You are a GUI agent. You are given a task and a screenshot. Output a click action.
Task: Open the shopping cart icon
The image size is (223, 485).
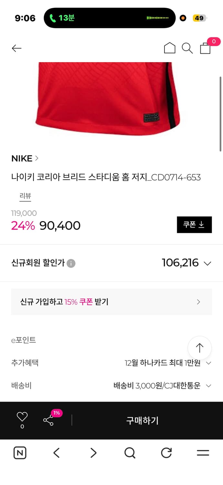coord(205,48)
